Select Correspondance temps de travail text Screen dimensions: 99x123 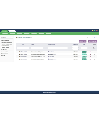tap(38, 54)
